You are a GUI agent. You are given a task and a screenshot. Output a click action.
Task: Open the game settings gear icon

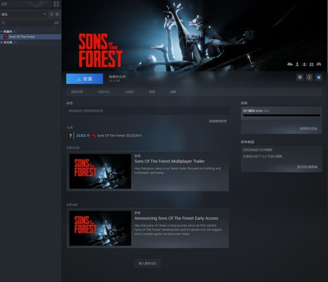coord(300,77)
